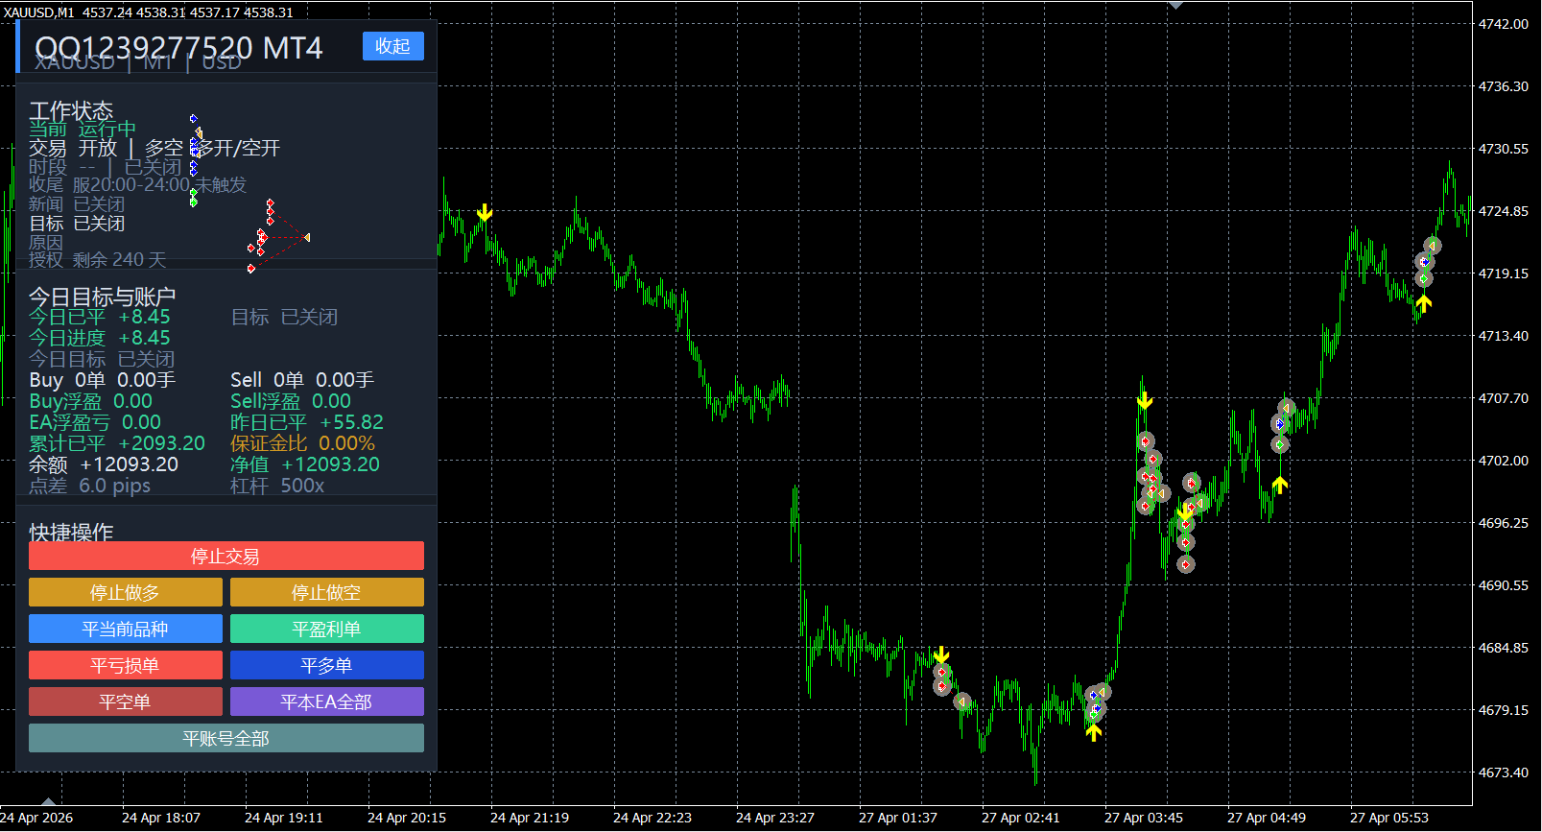
Task: Click the yellow down arrow near 4684.85 level
Action: 941,655
